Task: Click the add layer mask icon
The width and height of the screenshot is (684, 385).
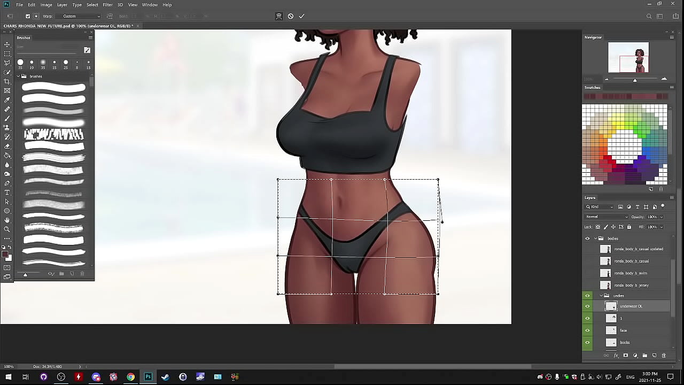Action: [x=625, y=356]
